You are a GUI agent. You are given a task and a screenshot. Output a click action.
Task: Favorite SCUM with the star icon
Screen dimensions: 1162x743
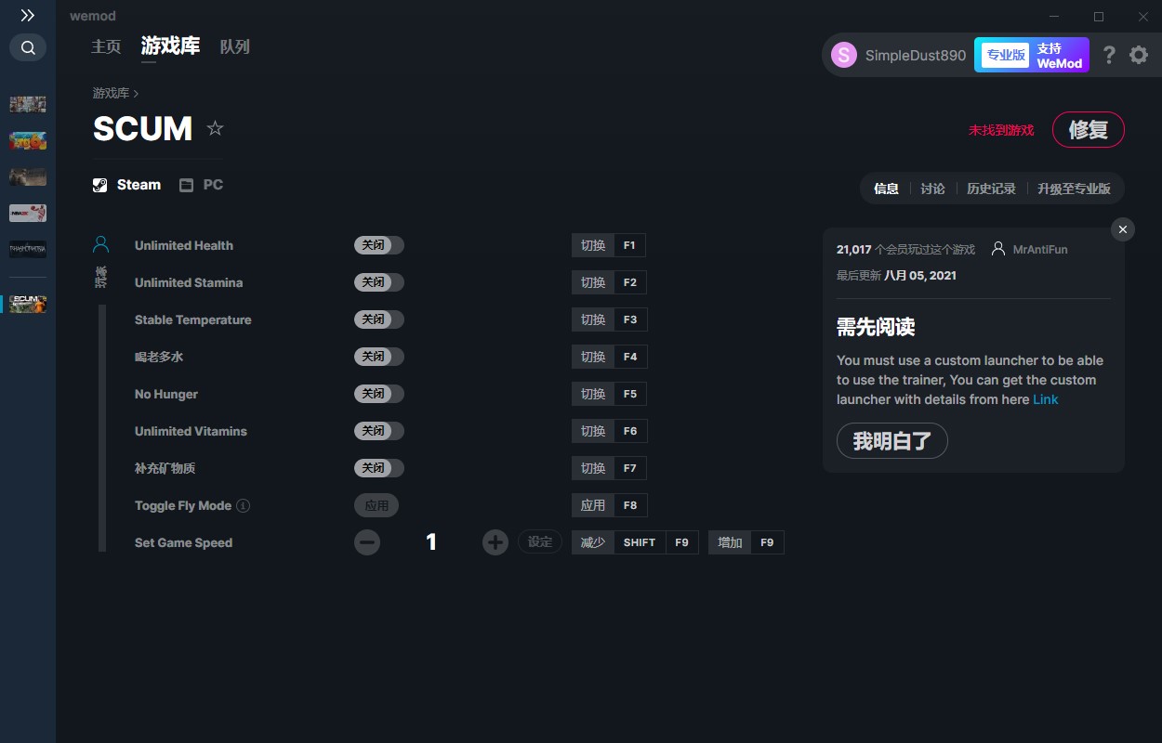point(215,128)
